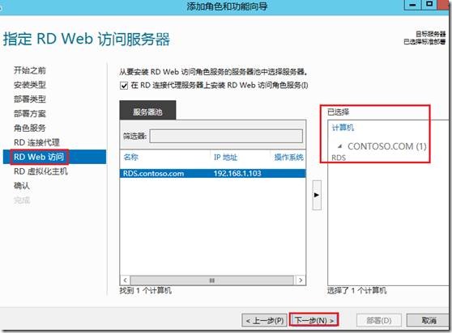Click 下一步(N) next button
The width and height of the screenshot is (452, 333).
(314, 320)
